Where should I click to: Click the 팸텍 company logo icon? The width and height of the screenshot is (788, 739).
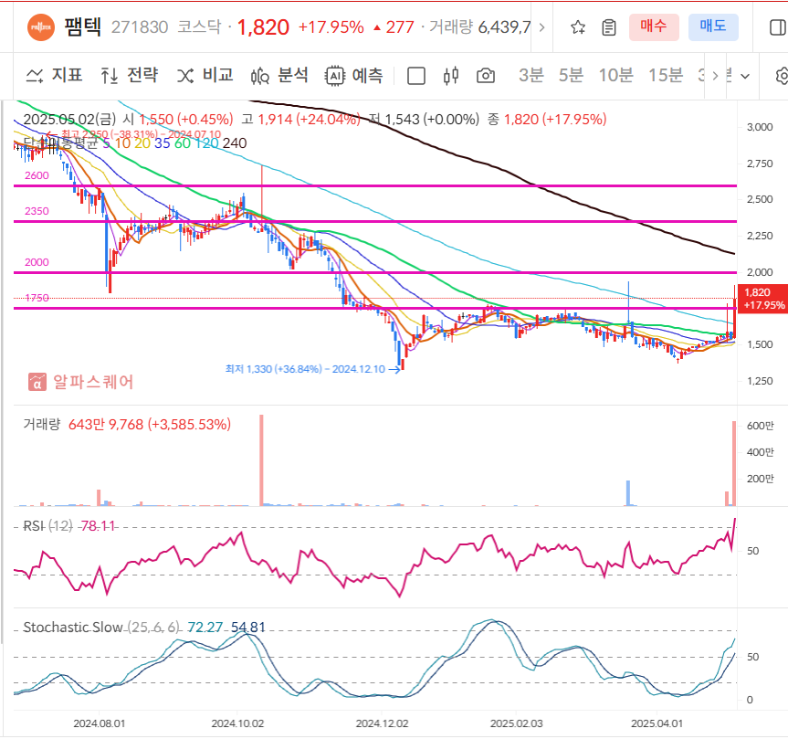(x=41, y=27)
